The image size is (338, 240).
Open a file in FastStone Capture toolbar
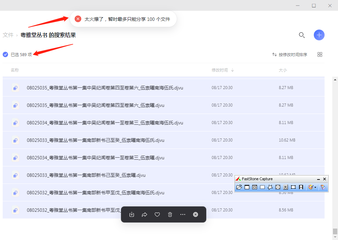[x=240, y=187]
